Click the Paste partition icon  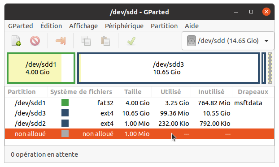[x=105, y=41]
